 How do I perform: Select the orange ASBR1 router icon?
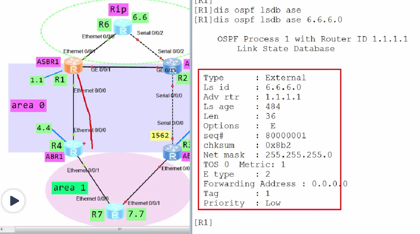[74, 65]
